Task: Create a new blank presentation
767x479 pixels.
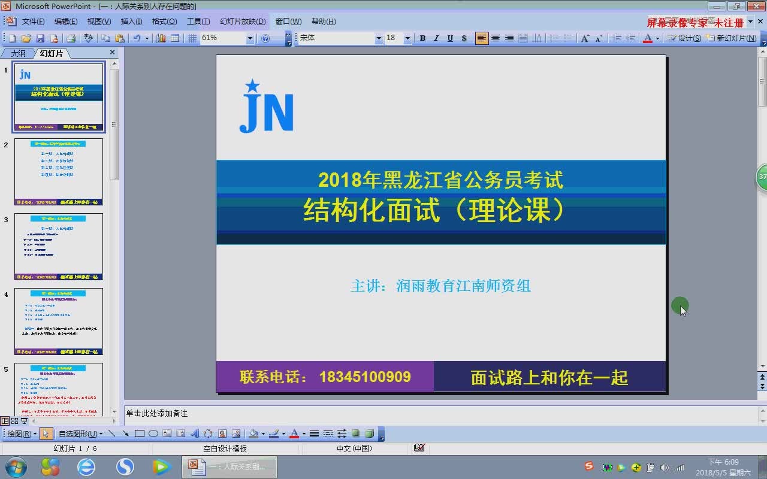Action: pyautogui.click(x=12, y=38)
